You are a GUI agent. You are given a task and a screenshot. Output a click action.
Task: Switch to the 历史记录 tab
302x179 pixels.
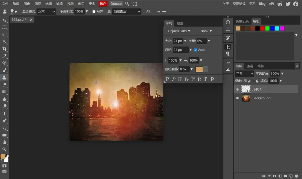tap(242, 21)
